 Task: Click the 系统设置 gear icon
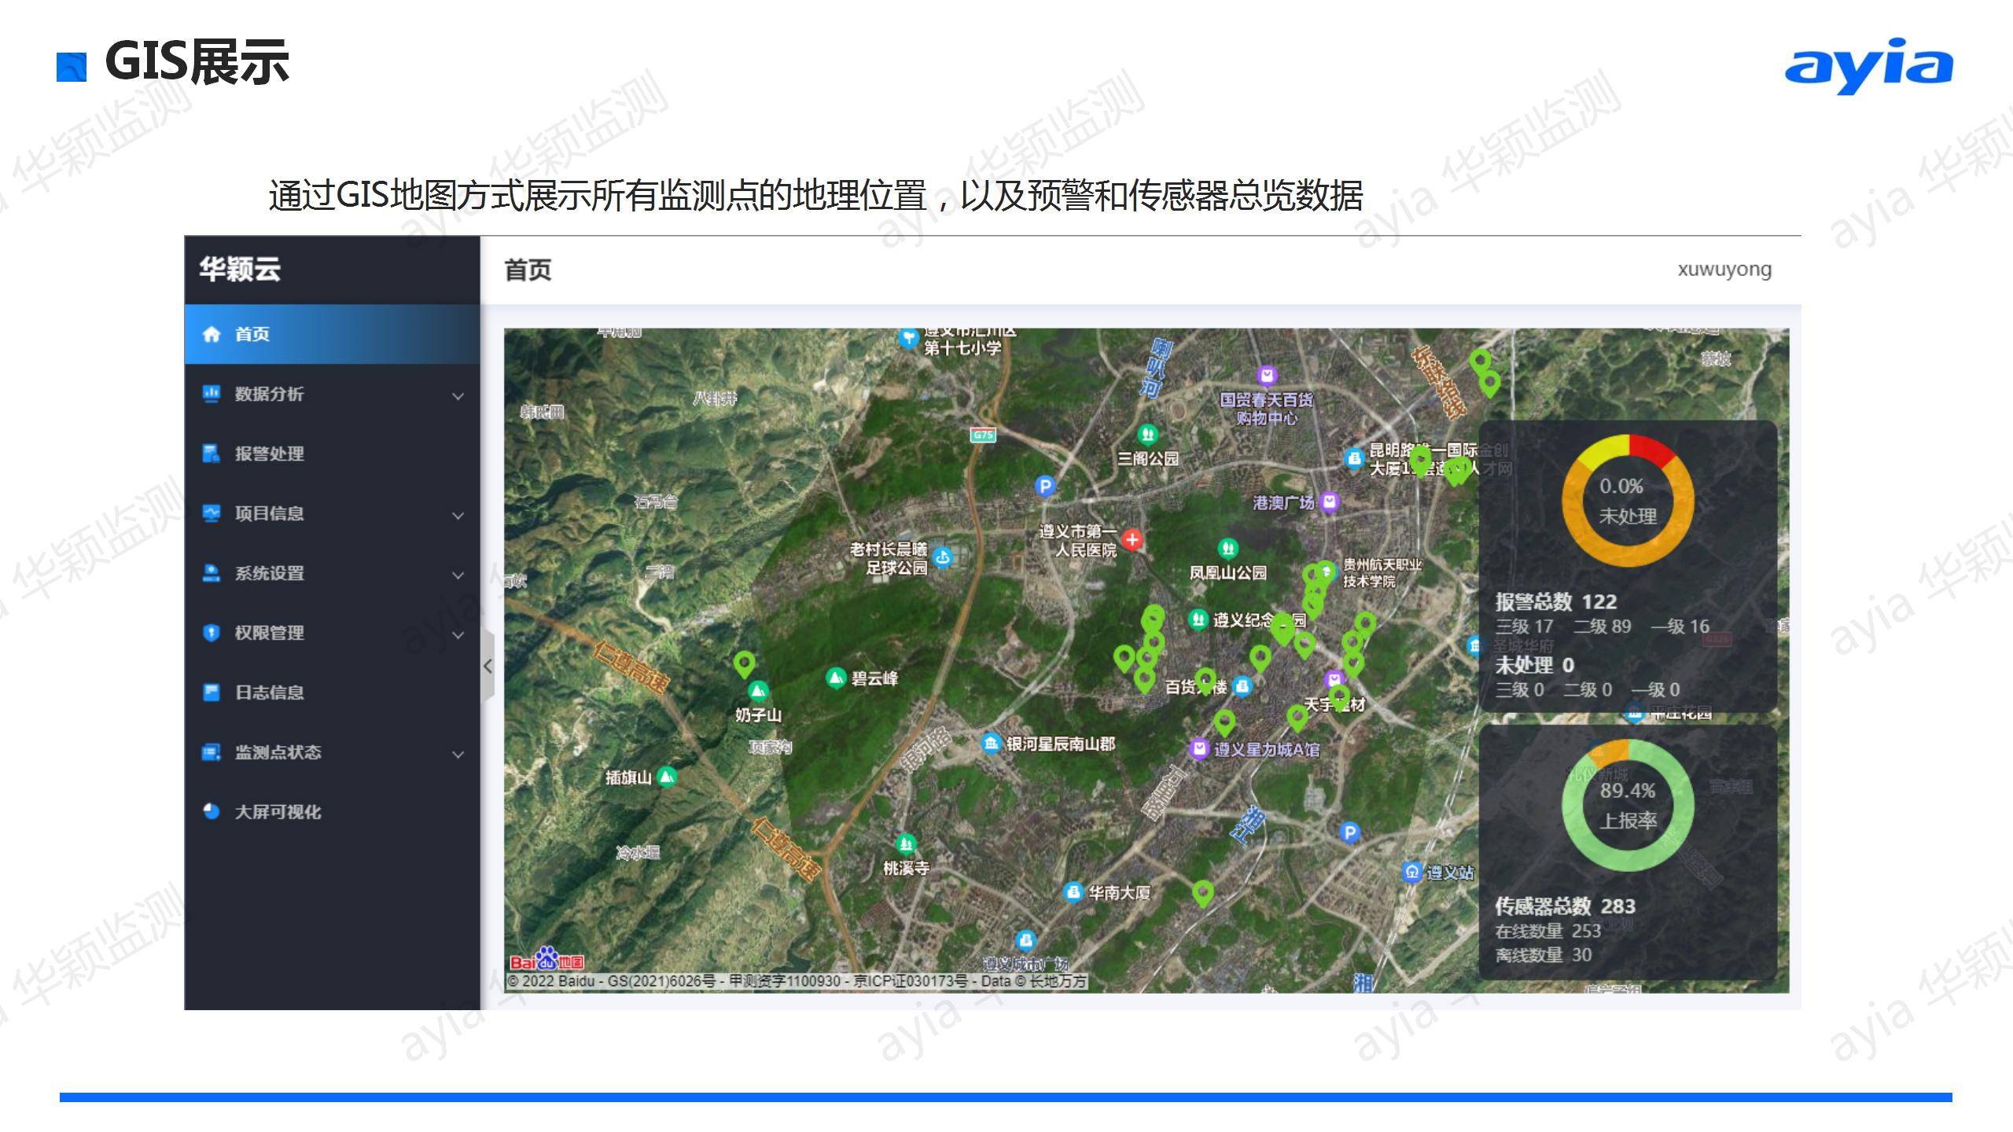pos(211,574)
